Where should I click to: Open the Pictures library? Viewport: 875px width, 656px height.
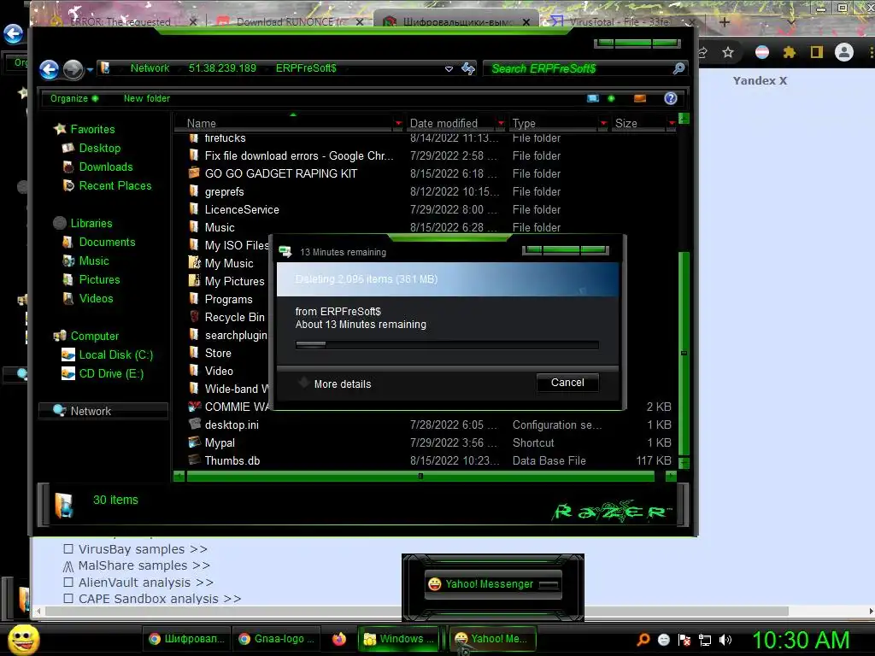[x=99, y=280]
